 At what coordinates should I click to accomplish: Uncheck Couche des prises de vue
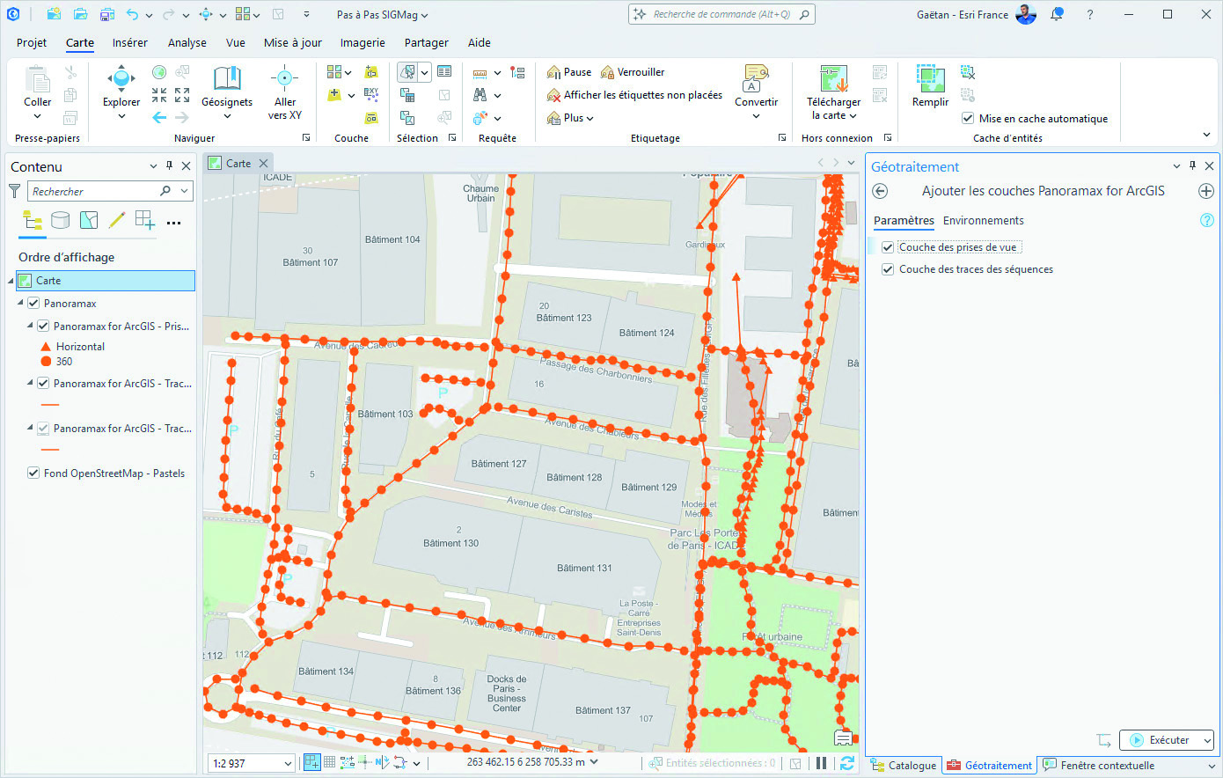pos(888,247)
